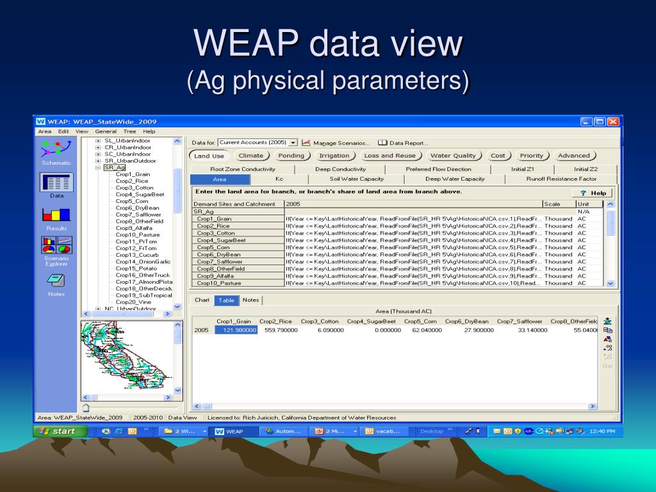Screen dimensions: 656x492
Task: Click the increase decimal places icon
Action: [x=607, y=348]
